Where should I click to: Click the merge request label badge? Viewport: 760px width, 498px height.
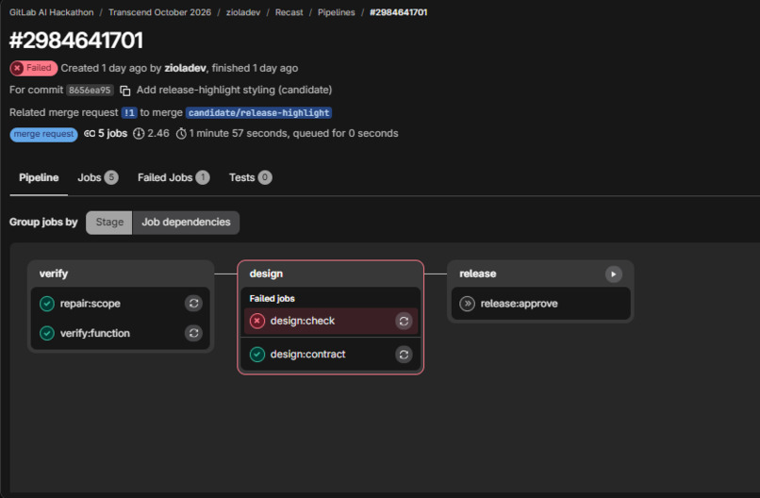click(43, 134)
